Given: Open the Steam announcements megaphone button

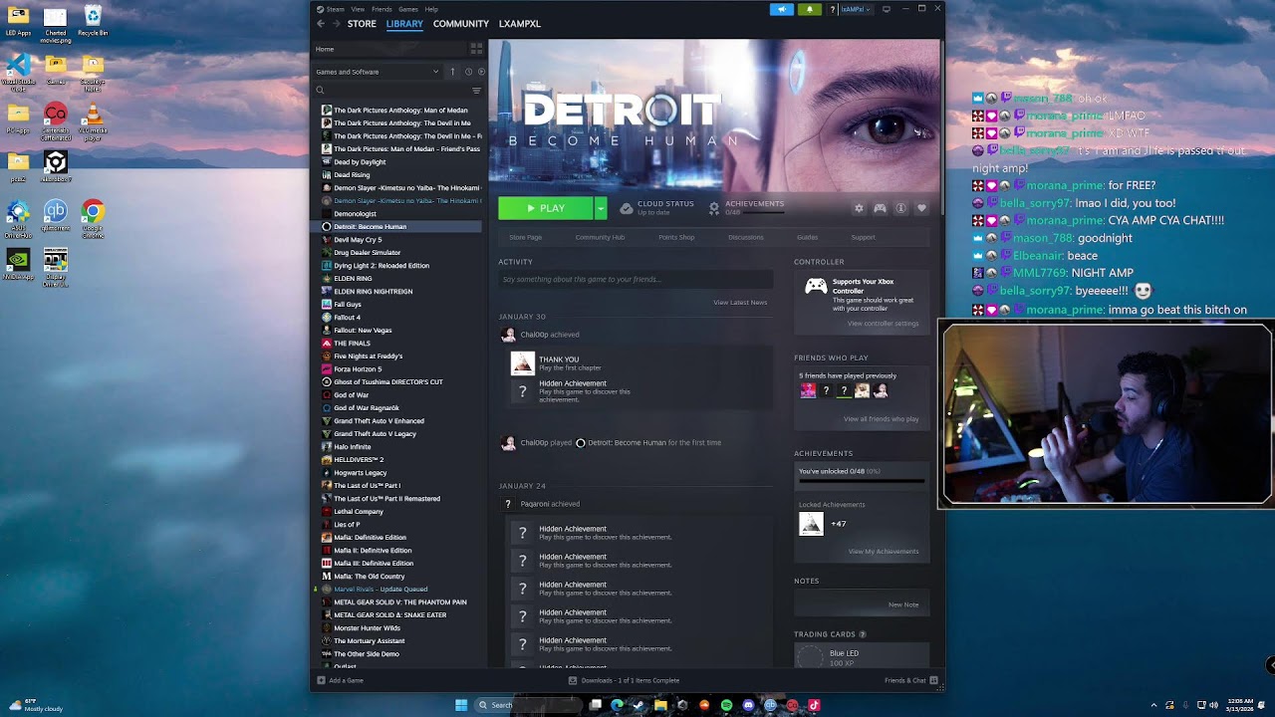Looking at the screenshot, I should [x=782, y=9].
